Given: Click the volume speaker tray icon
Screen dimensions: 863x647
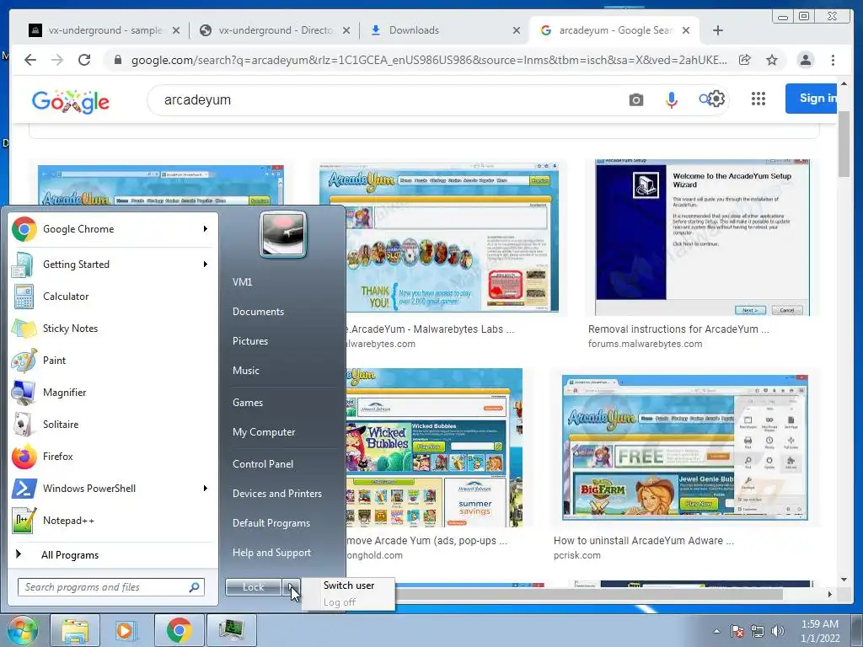Looking at the screenshot, I should pyautogui.click(x=778, y=631).
